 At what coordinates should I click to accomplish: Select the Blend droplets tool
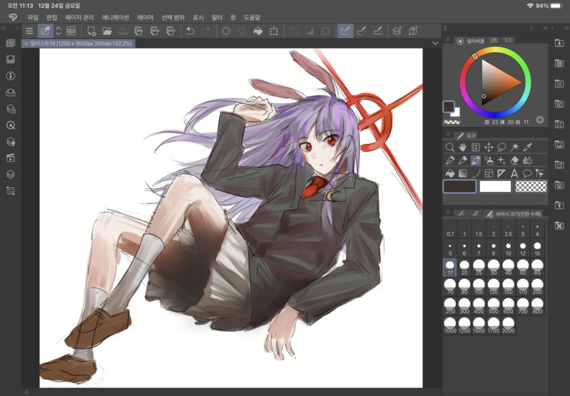527,161
